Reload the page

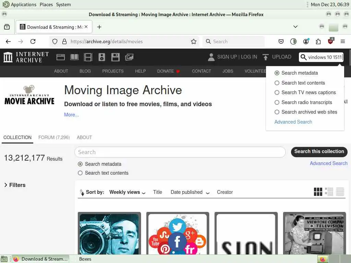coord(33,41)
